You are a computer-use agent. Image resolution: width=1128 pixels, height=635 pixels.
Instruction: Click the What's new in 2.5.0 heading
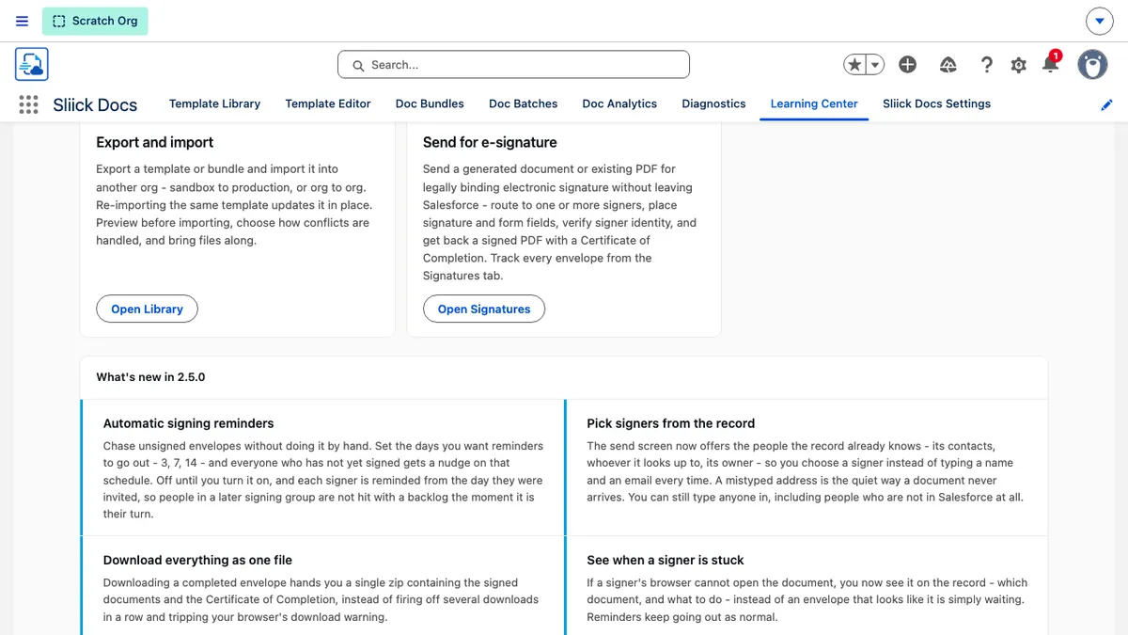pyautogui.click(x=150, y=376)
